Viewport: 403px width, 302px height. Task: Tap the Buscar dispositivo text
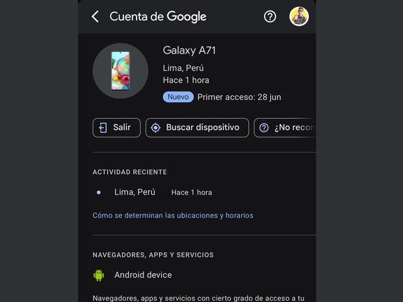203,127
